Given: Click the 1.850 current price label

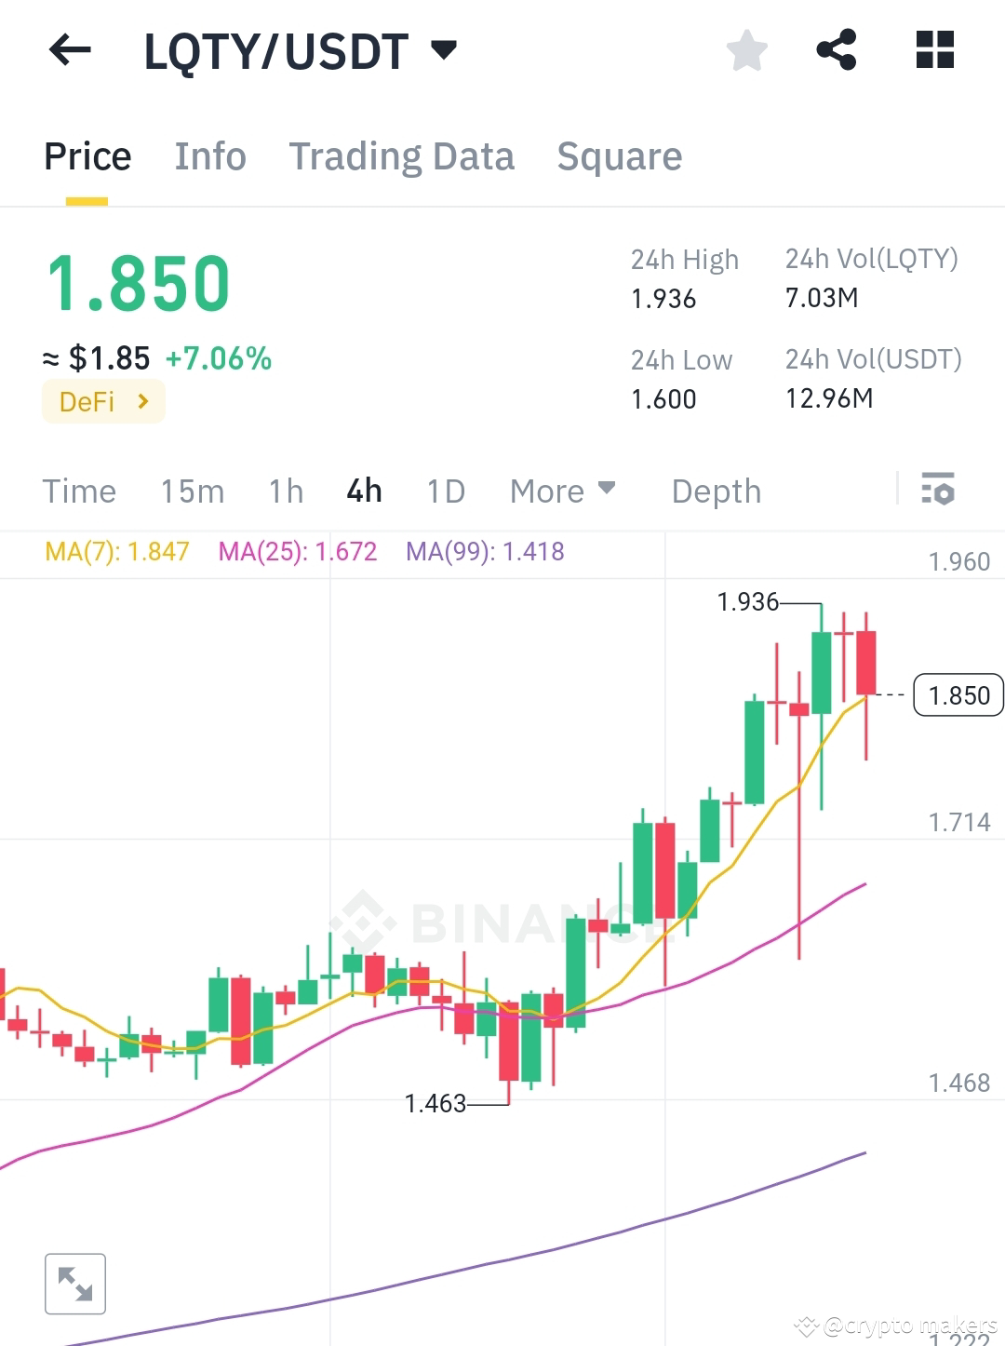Looking at the screenshot, I should (x=958, y=695).
